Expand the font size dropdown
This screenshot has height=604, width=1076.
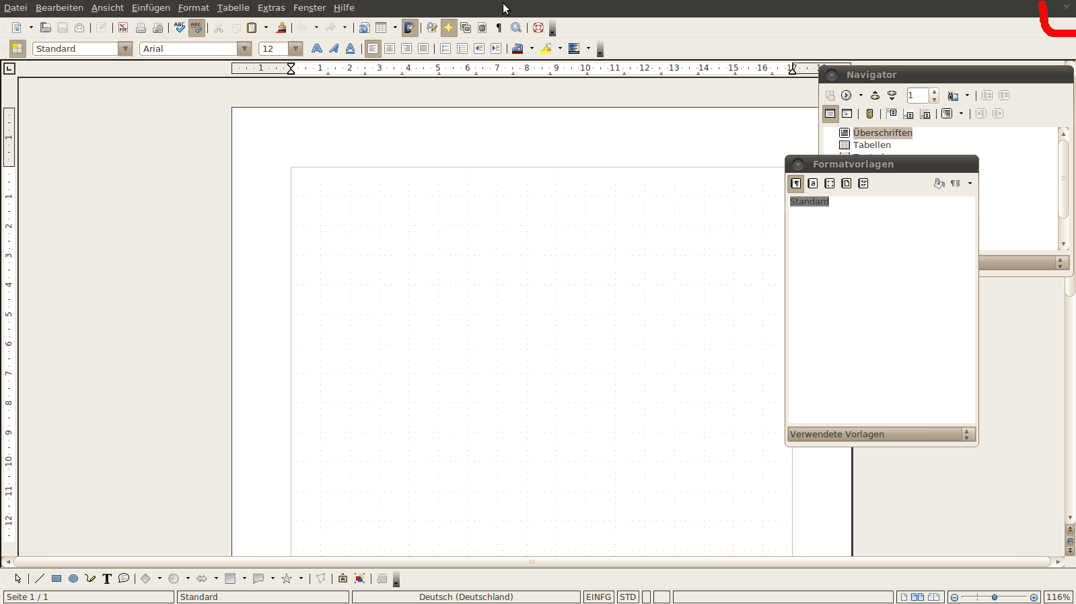coord(295,48)
